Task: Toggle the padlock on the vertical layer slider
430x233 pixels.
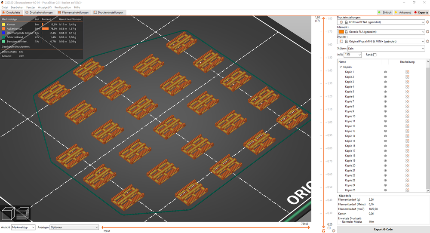Action: [323, 231]
